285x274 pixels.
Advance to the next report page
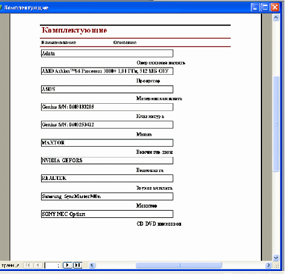tap(68, 265)
